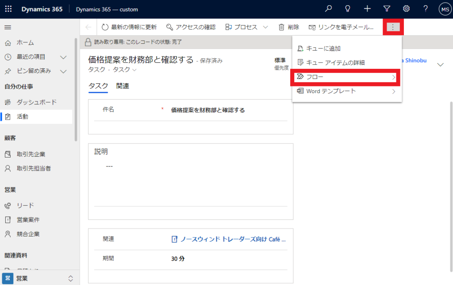This screenshot has height=285, width=453.
Task: Open the app launcher waffle icon
Action: pos(8,9)
